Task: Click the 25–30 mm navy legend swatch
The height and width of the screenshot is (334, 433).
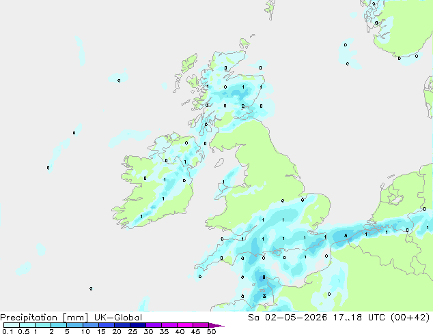Action: click(137, 325)
